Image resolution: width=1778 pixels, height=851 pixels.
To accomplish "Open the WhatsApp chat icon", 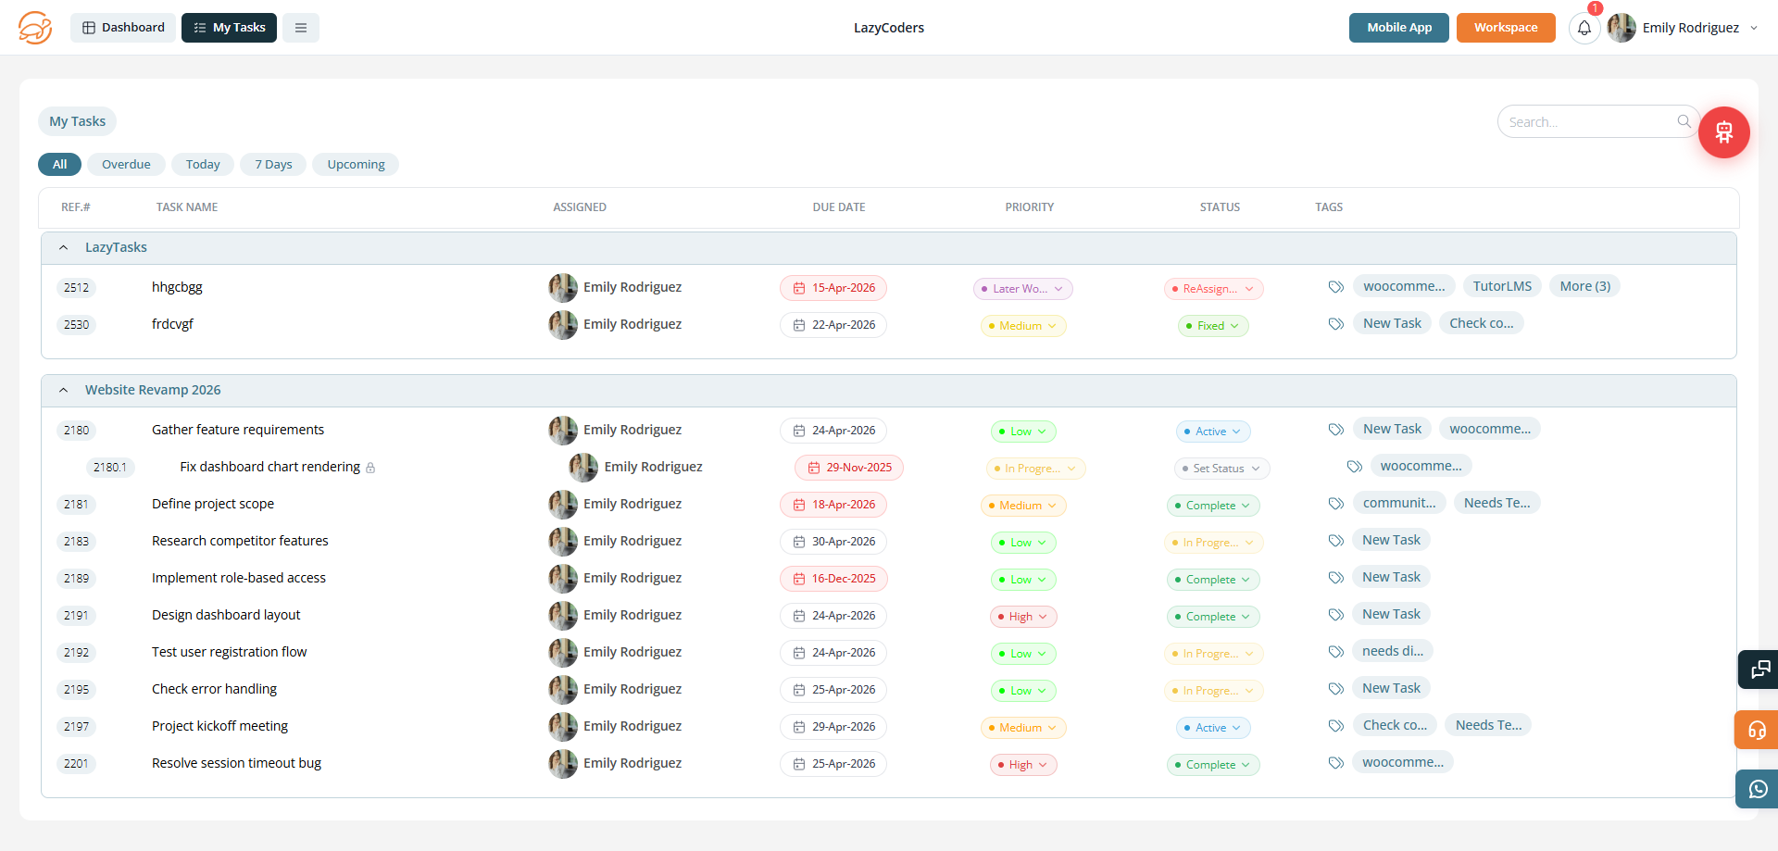I will point(1758,789).
